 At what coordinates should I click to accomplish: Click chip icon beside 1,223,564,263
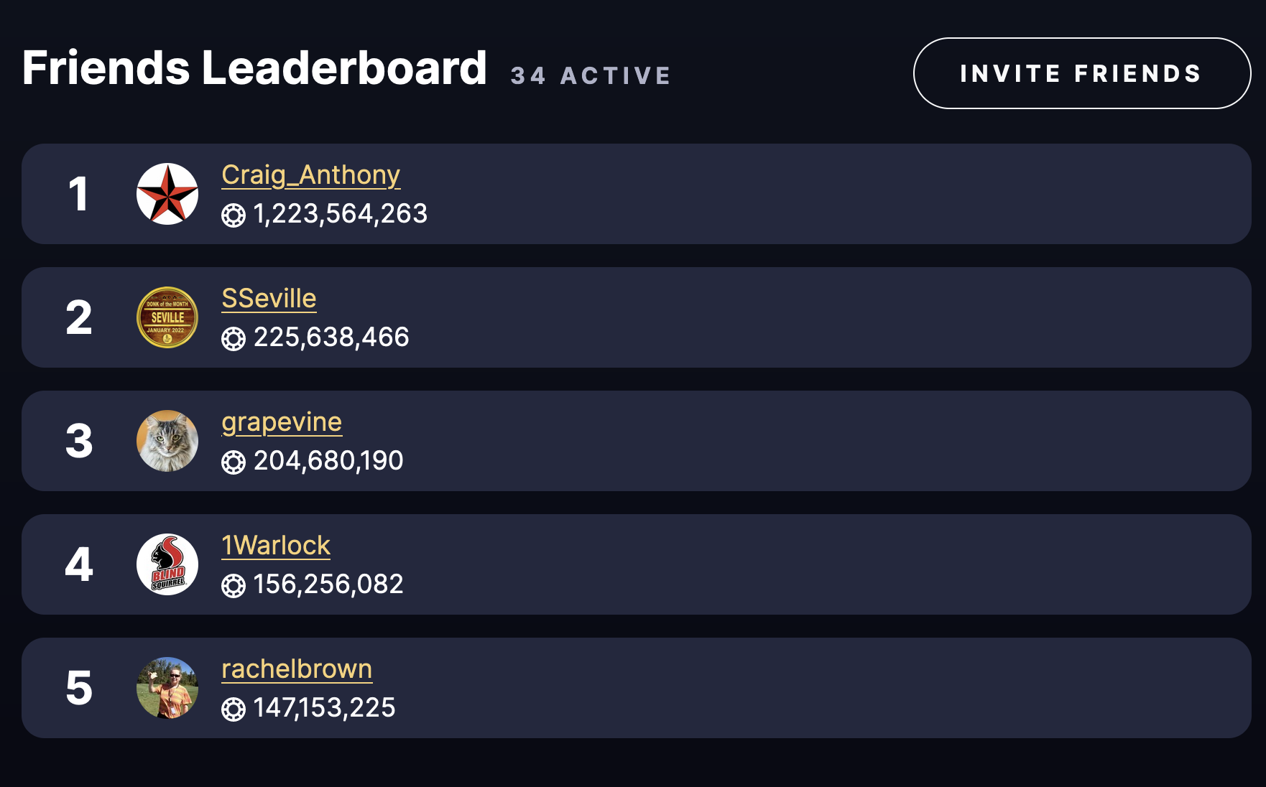pos(234,215)
